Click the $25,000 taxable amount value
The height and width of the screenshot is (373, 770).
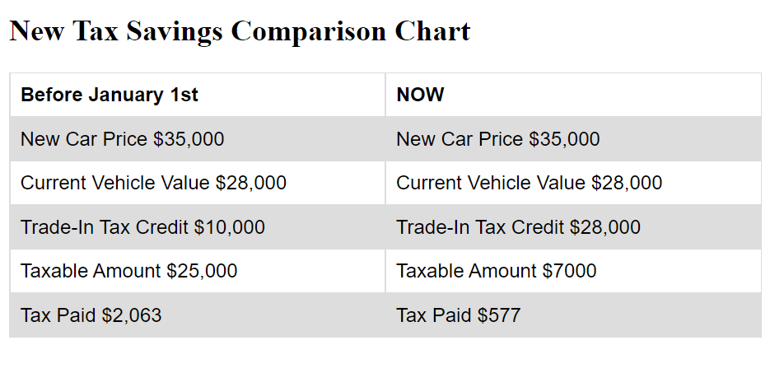coord(202,271)
